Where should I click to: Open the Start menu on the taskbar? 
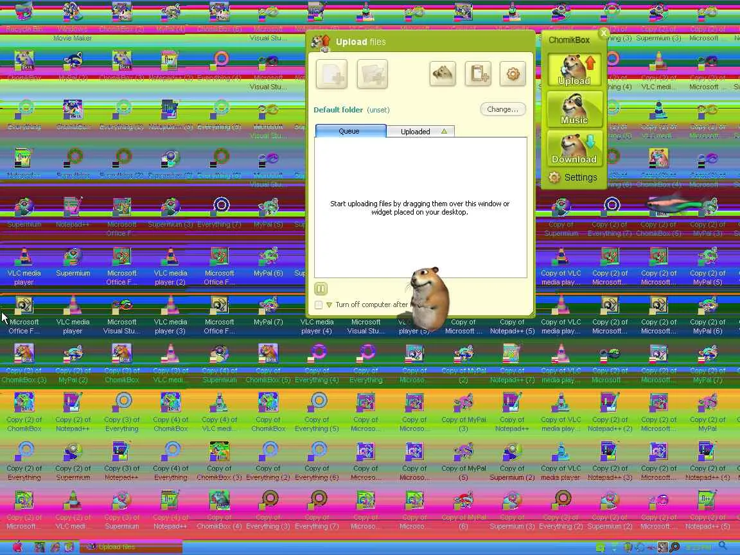(x=17, y=547)
